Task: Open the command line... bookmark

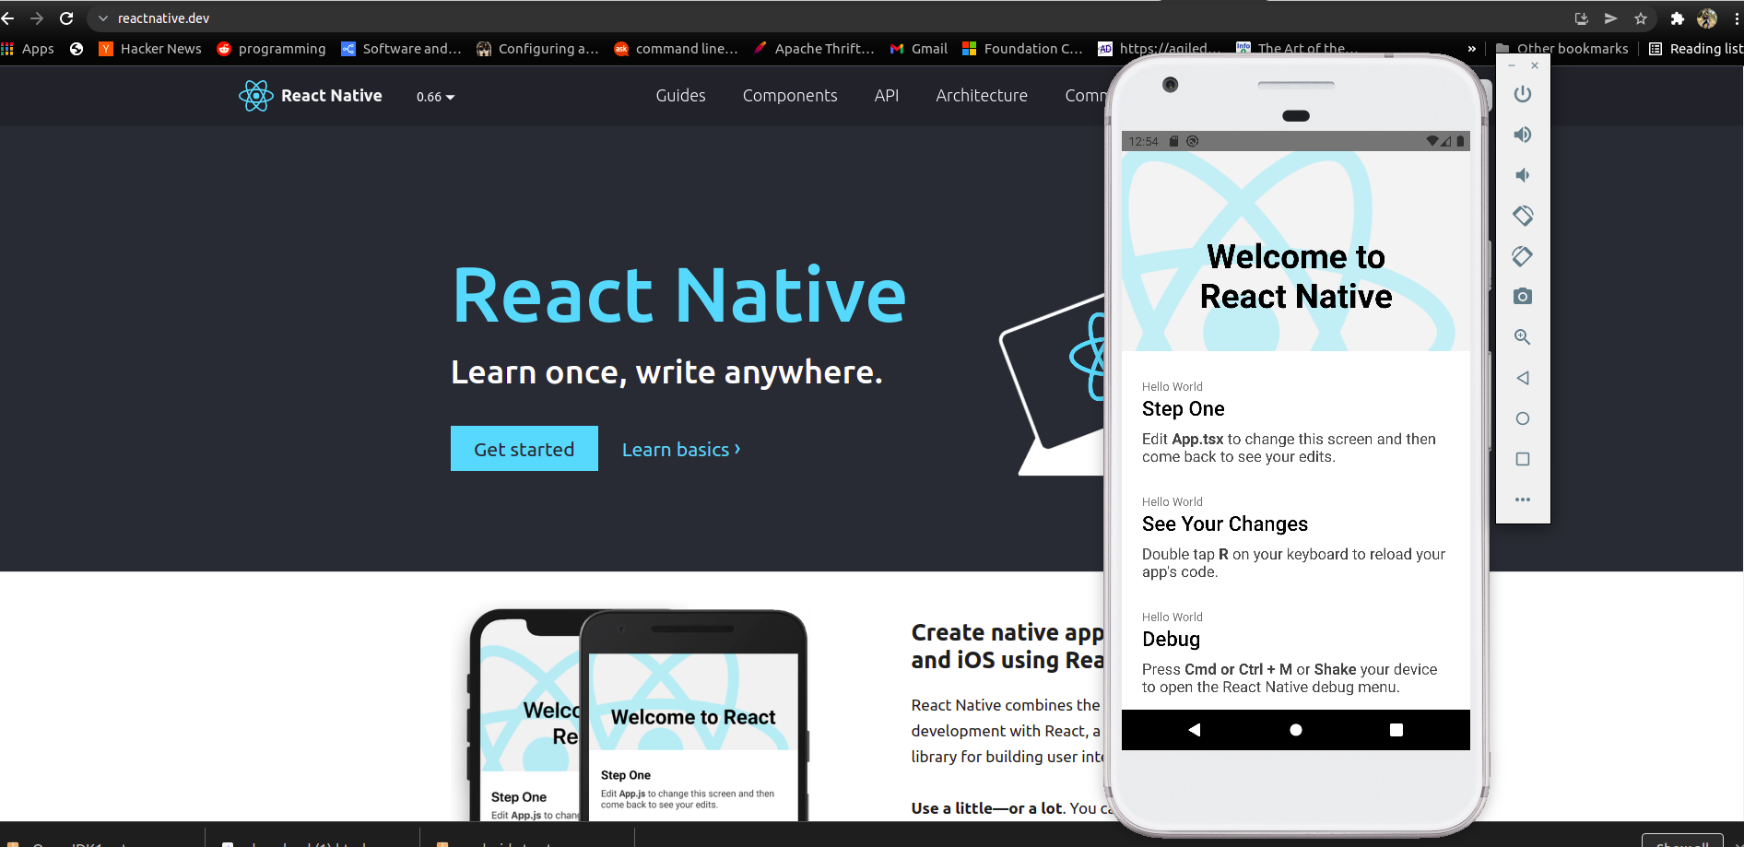Action: click(676, 49)
